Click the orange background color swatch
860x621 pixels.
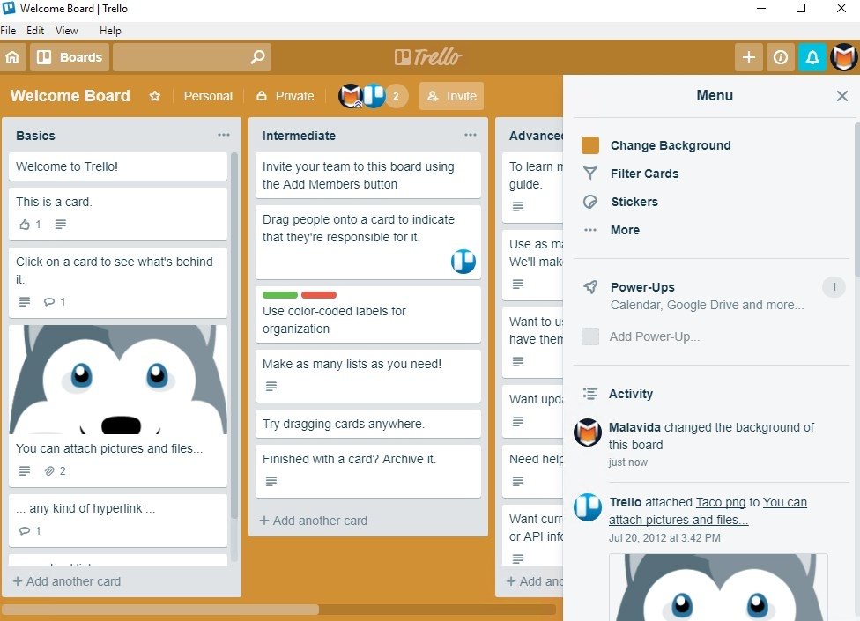coord(590,145)
